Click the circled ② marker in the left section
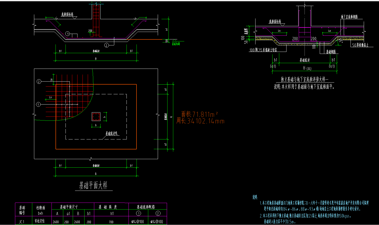This screenshot has height=225, width=379. point(107,45)
